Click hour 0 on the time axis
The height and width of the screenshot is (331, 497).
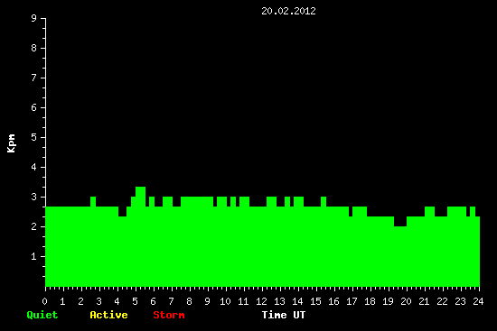[x=44, y=301]
